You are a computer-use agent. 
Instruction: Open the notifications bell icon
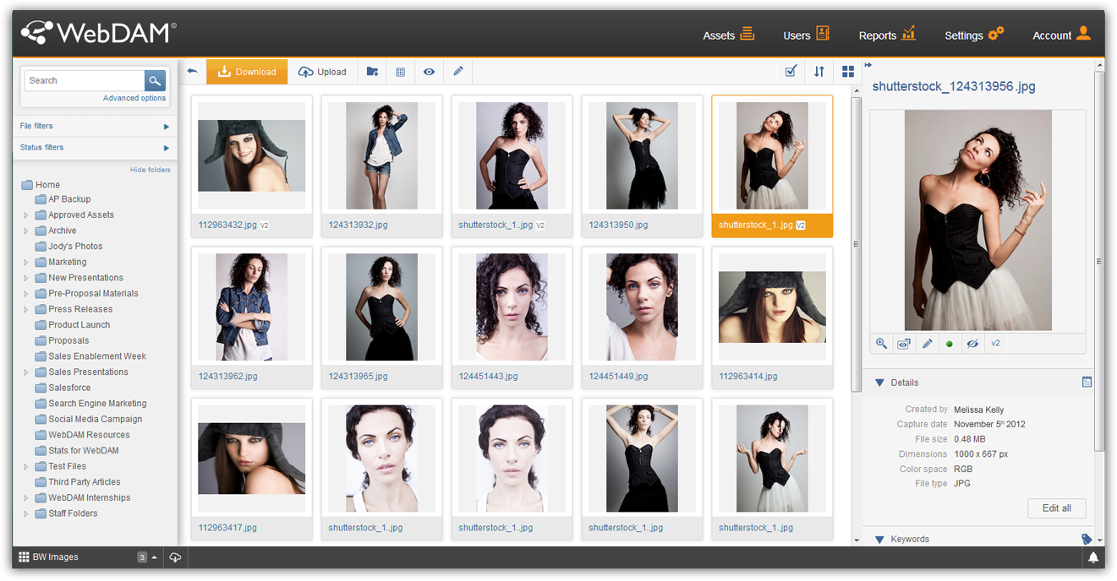[x=1093, y=557]
